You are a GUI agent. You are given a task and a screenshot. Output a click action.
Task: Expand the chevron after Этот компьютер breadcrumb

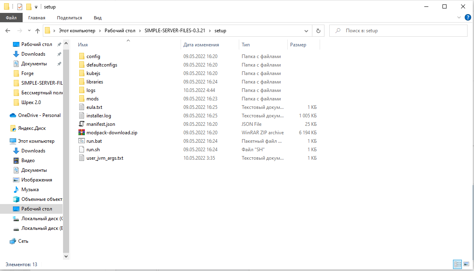click(100, 31)
